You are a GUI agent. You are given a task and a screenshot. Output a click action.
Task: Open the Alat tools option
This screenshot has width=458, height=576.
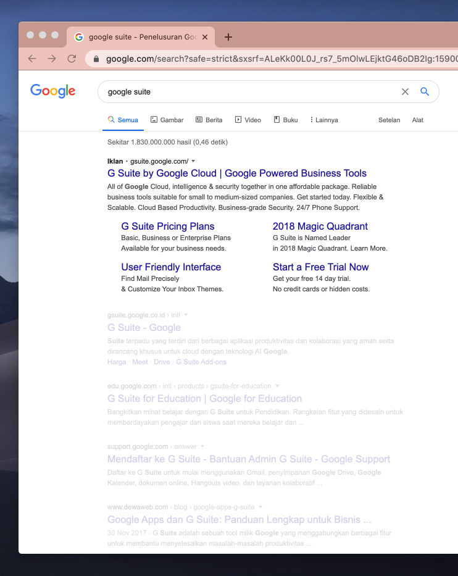click(x=418, y=120)
